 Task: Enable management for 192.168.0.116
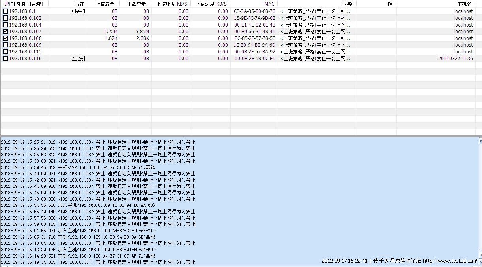point(5,59)
